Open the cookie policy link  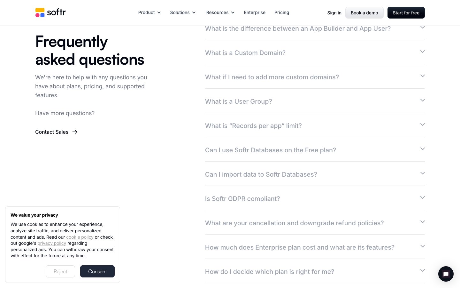coord(80,237)
